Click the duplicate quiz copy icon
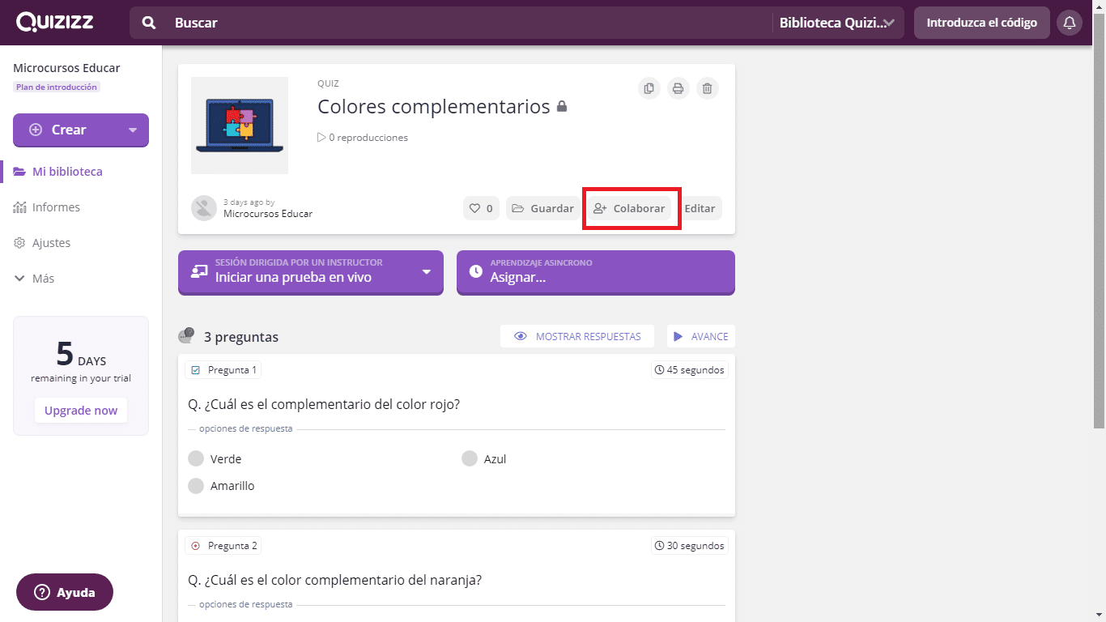Image resolution: width=1106 pixels, height=622 pixels. pos(649,88)
